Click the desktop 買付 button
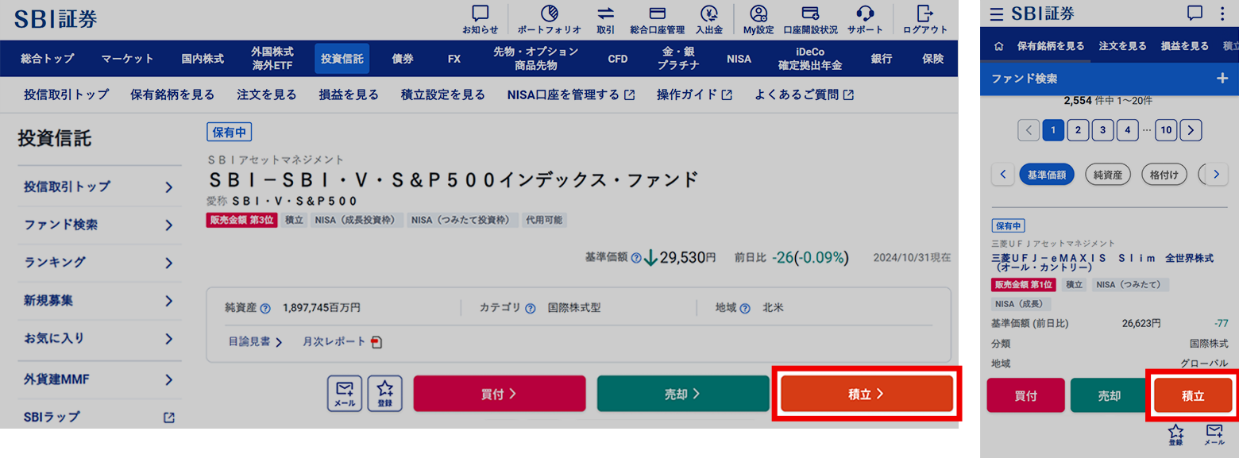The image size is (1239, 458). pos(500,394)
